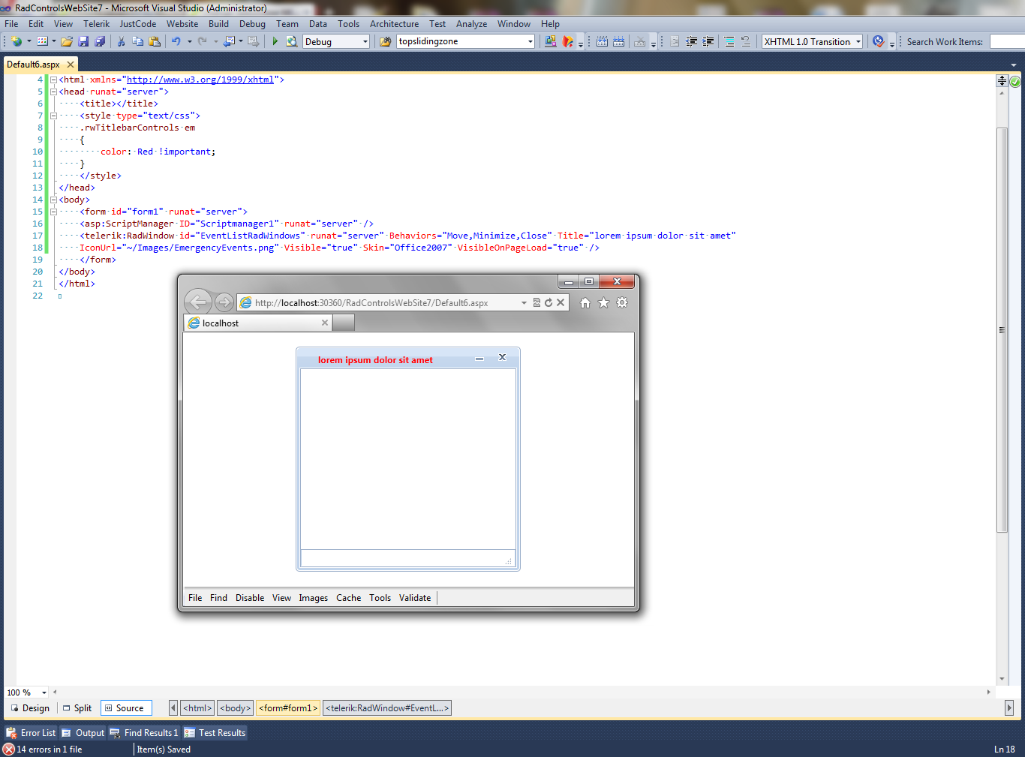Select the <telerik:RadWindow#EventL...> breadcrumb

(387, 707)
